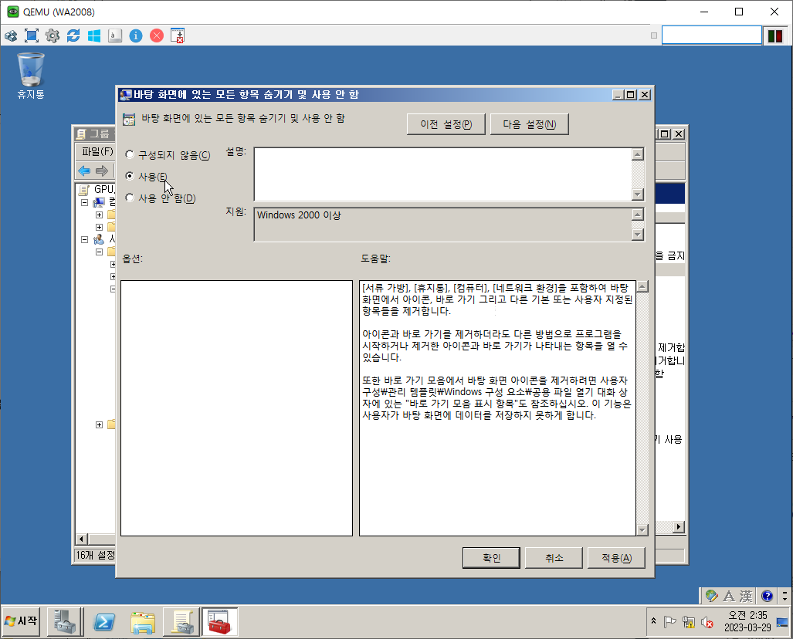Expand the bottom folder in policy tree
Image resolution: width=793 pixels, height=639 pixels.
click(x=99, y=424)
